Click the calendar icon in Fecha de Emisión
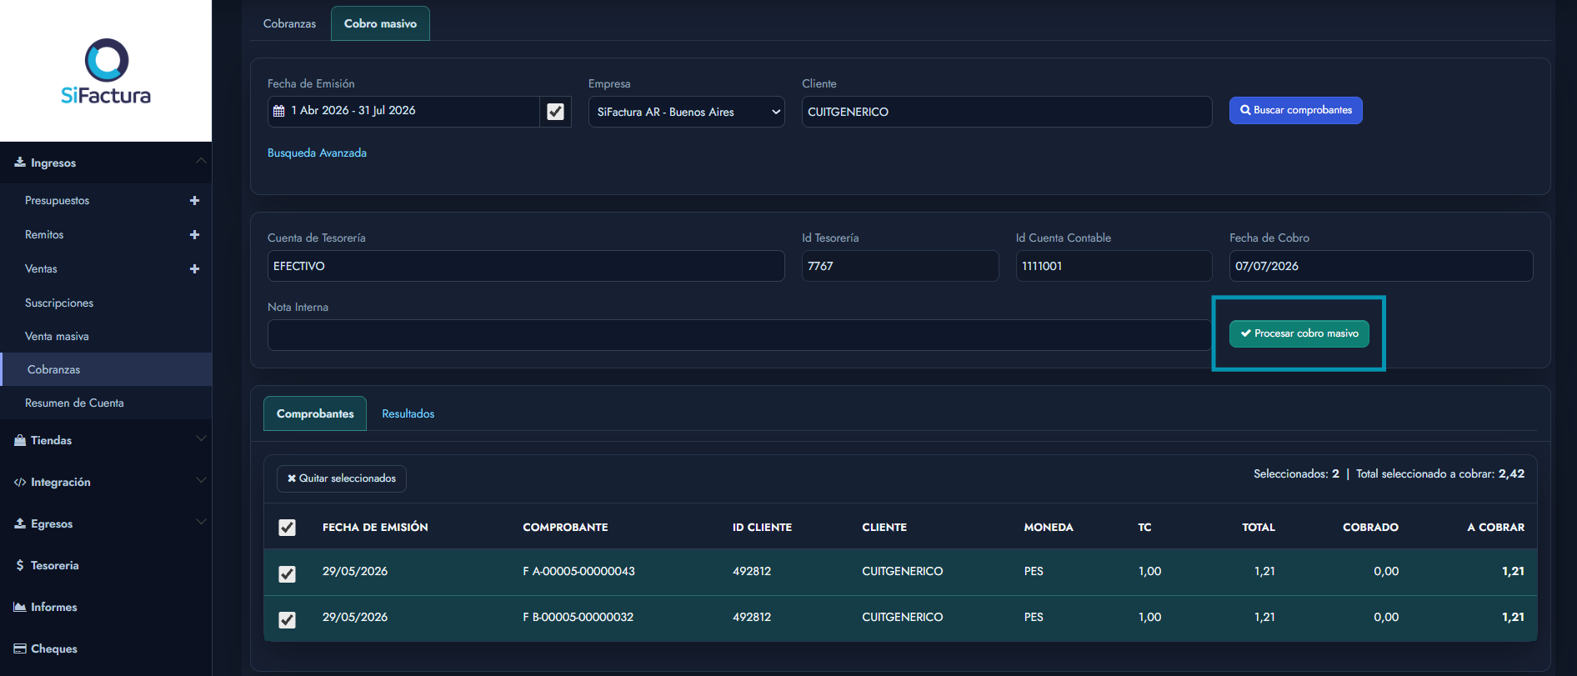The width and height of the screenshot is (1577, 676). [279, 111]
